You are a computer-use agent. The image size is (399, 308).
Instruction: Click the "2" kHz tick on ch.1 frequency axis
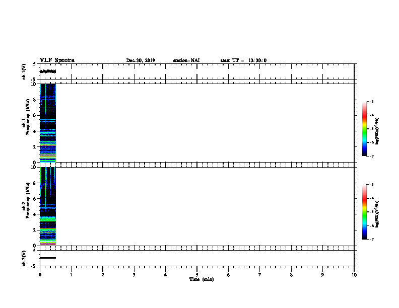click(x=35, y=147)
